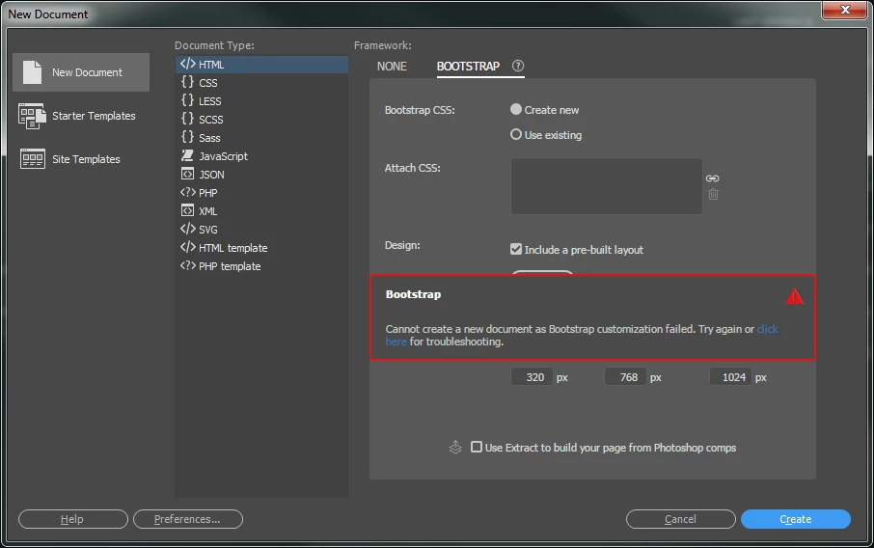Viewport: 874px width, 548px height.
Task: Open Preferences button
Action: coord(188,519)
